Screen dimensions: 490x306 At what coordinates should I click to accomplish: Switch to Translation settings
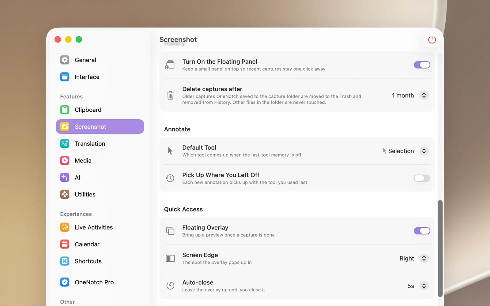[x=100, y=144]
